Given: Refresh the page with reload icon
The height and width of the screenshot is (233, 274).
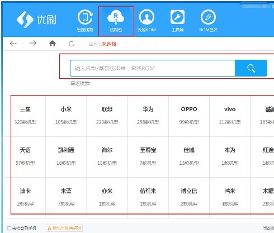Looking at the screenshot, I should 72,44.
